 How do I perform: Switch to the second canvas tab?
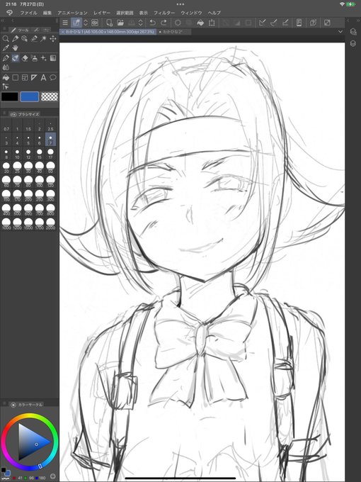click(174, 32)
